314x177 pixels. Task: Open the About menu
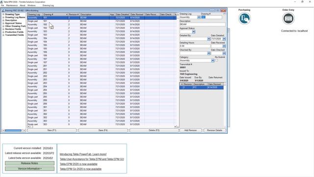[x=23, y=5]
